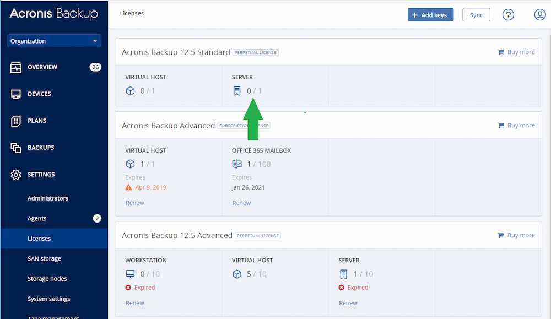Open the user account profile icon

pos(539,15)
